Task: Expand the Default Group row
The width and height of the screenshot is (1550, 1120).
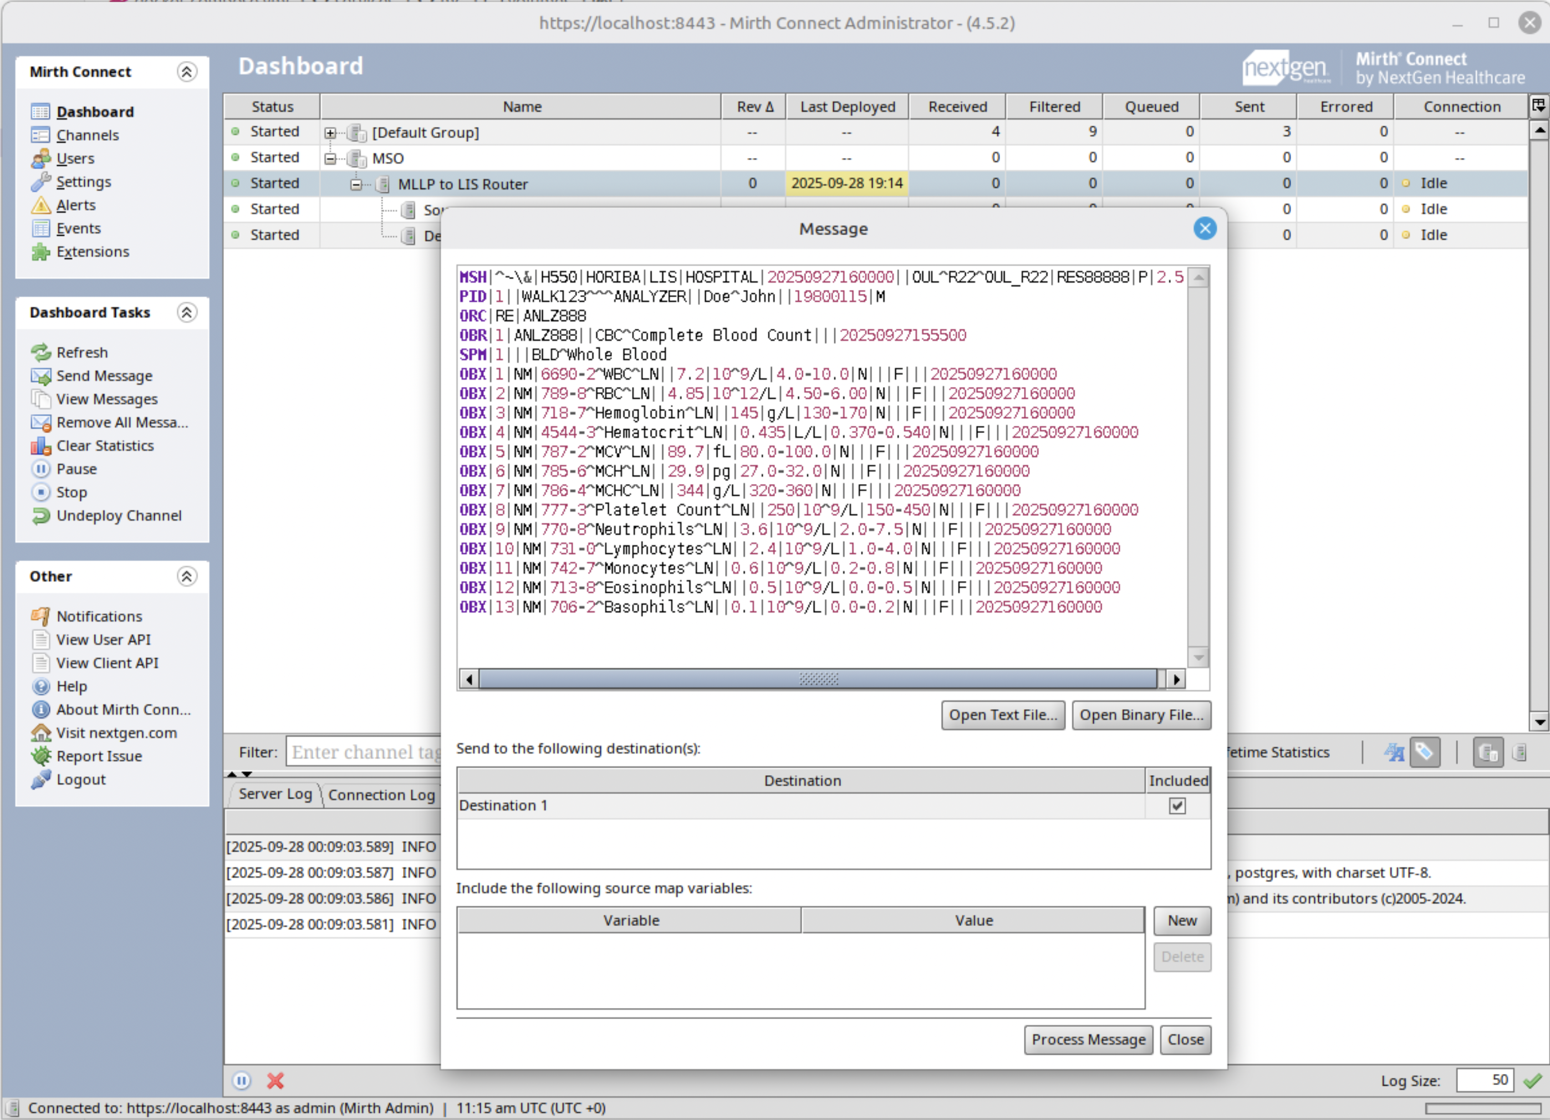Action: 331,132
